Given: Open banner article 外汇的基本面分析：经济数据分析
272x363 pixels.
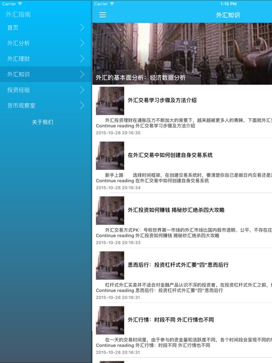Looking at the screenshot, I should 182,54.
